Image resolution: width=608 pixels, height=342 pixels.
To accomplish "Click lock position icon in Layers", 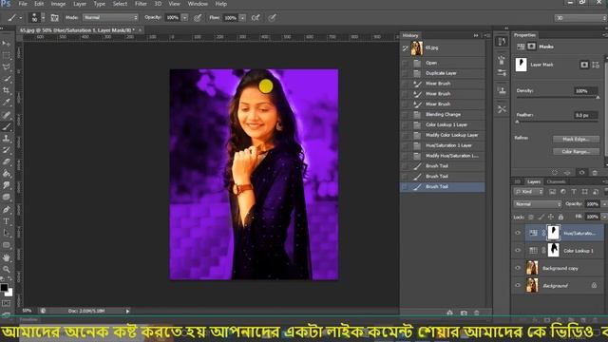I will pos(551,217).
